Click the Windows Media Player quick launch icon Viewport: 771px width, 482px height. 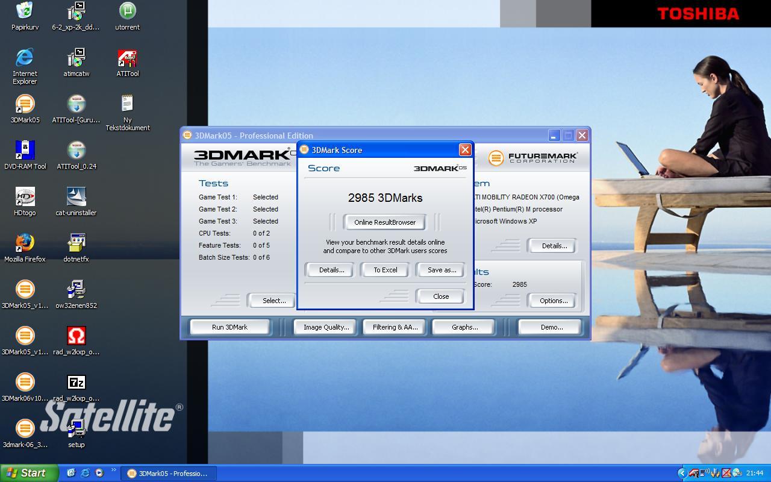99,473
